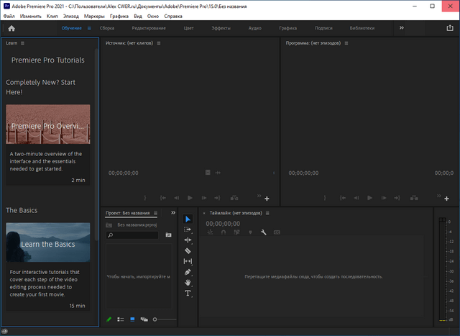The image size is (460, 336).
Task: Select the Type tool
Action: [x=188, y=294]
